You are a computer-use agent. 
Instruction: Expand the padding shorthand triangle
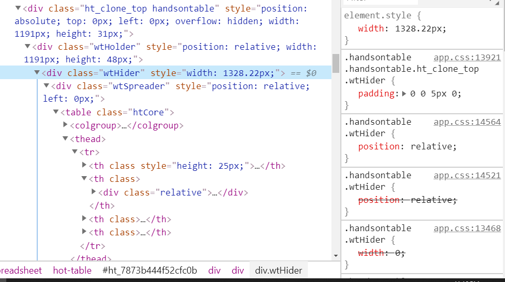coord(404,94)
